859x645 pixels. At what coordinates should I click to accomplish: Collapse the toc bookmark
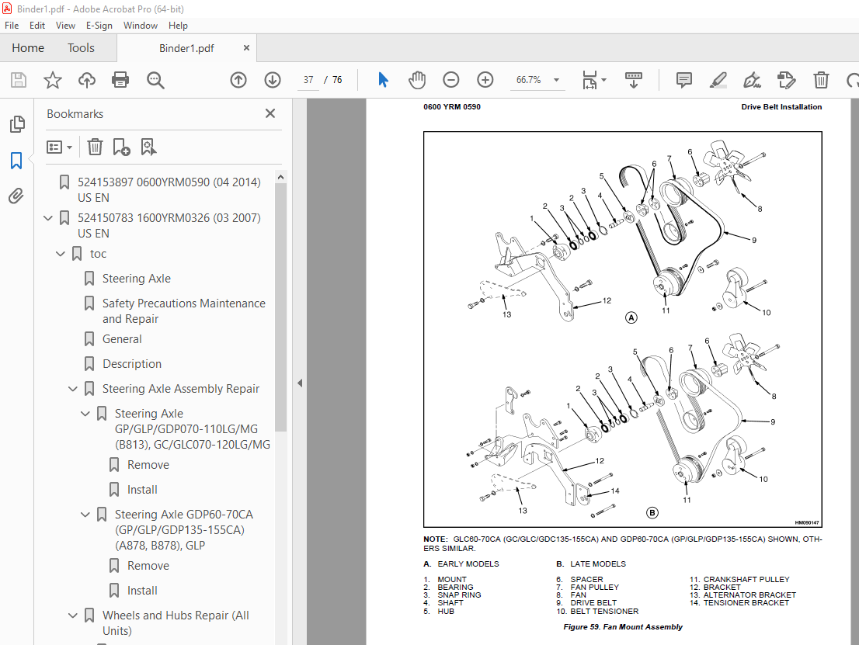(x=61, y=254)
